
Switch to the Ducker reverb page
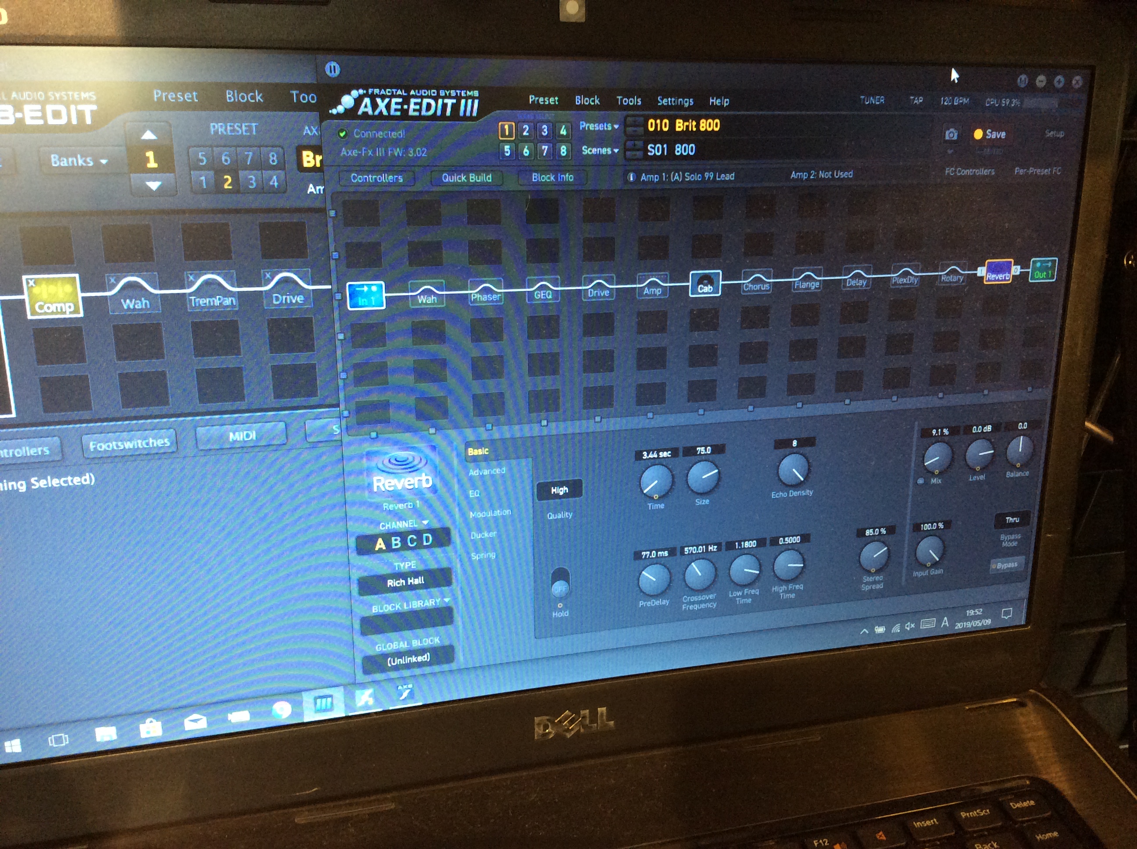click(x=483, y=535)
